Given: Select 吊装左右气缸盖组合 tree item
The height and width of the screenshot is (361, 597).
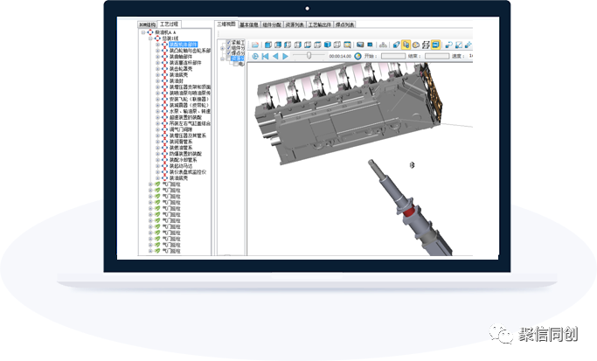Looking at the screenshot, I should coord(190,123).
